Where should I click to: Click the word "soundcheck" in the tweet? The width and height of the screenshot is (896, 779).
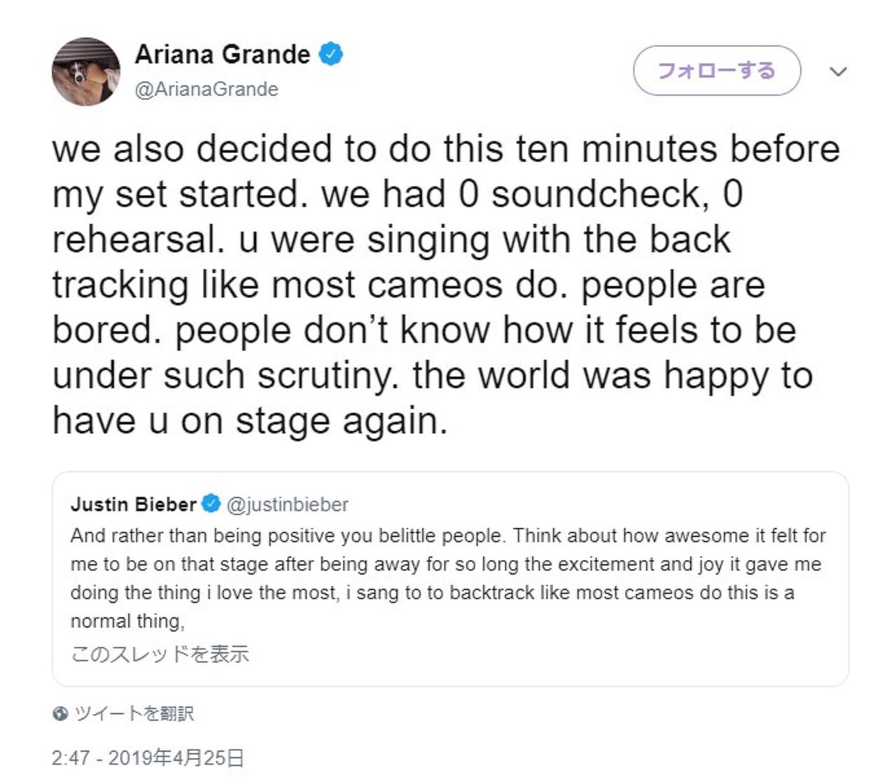coord(596,194)
